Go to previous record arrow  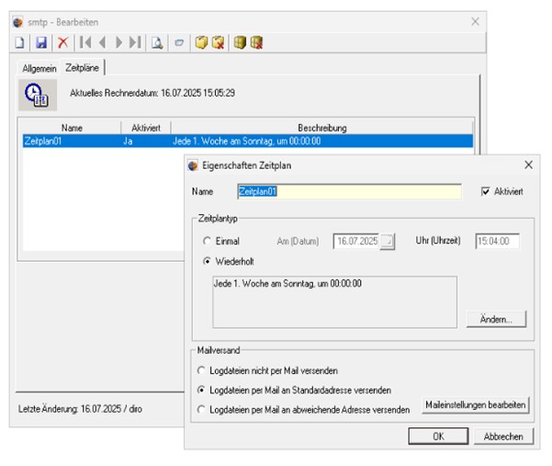(103, 42)
